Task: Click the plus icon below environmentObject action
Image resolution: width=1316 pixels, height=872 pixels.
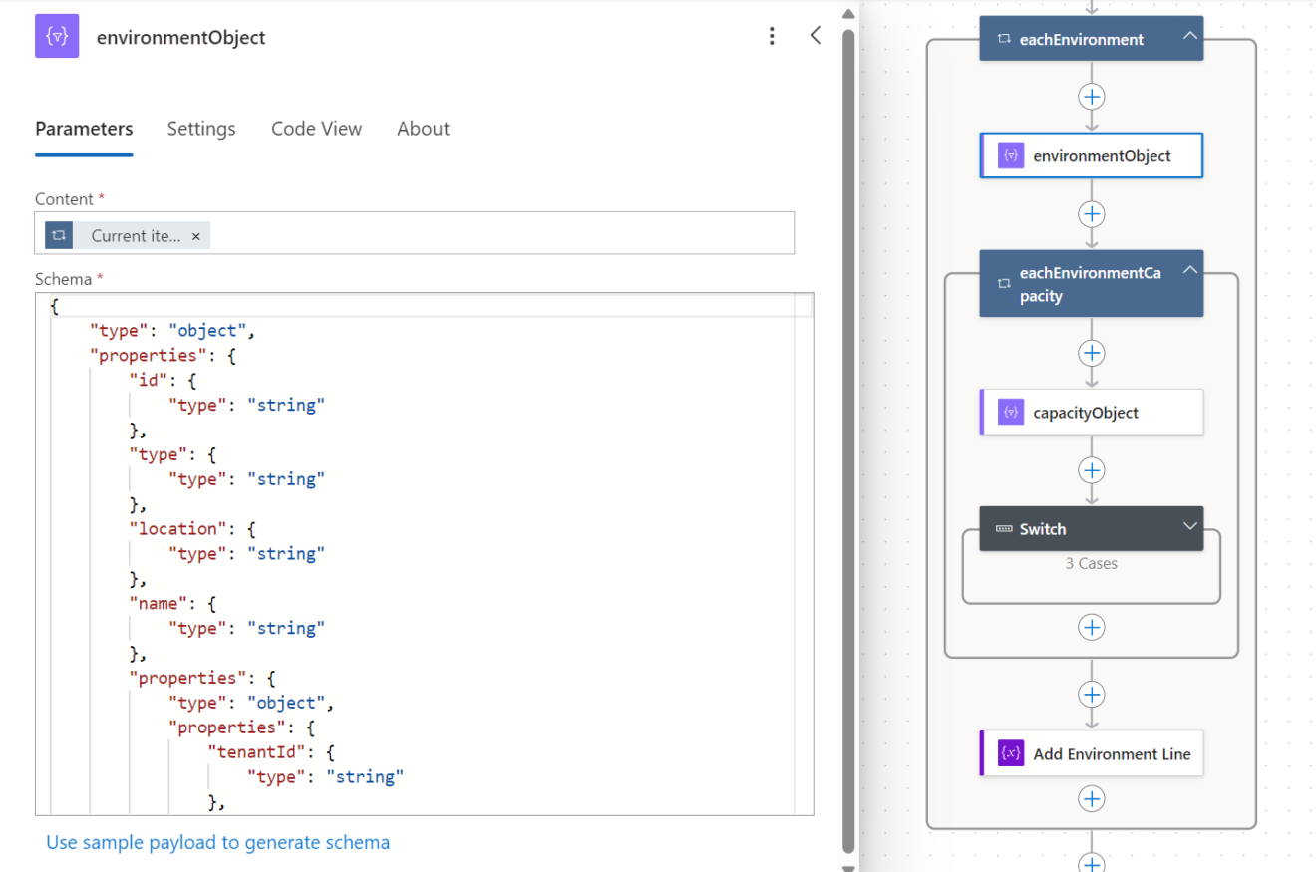Action: (x=1091, y=213)
